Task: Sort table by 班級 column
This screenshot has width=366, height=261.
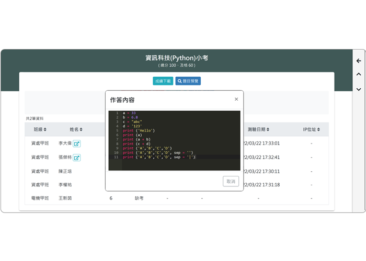Action: pyautogui.click(x=40, y=129)
